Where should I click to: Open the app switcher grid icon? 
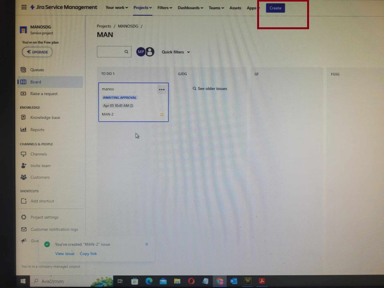[24, 7]
